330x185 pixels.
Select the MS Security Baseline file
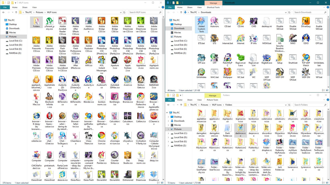[x=280, y=43]
